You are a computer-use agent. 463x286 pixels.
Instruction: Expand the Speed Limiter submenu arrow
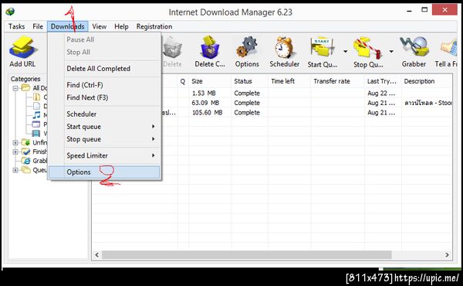[x=154, y=155]
